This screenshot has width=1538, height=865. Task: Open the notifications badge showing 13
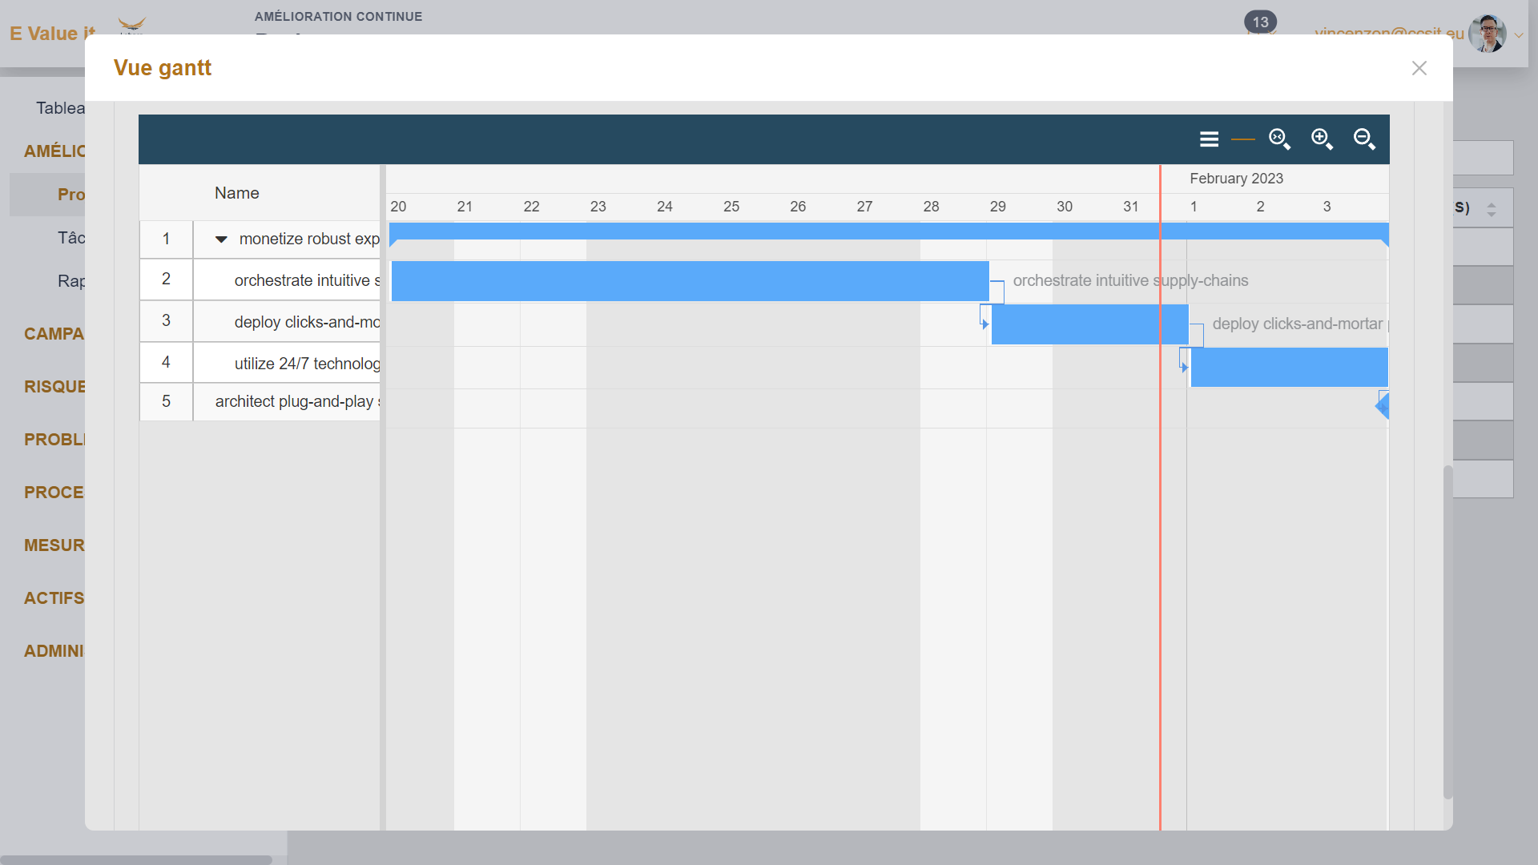(1260, 22)
